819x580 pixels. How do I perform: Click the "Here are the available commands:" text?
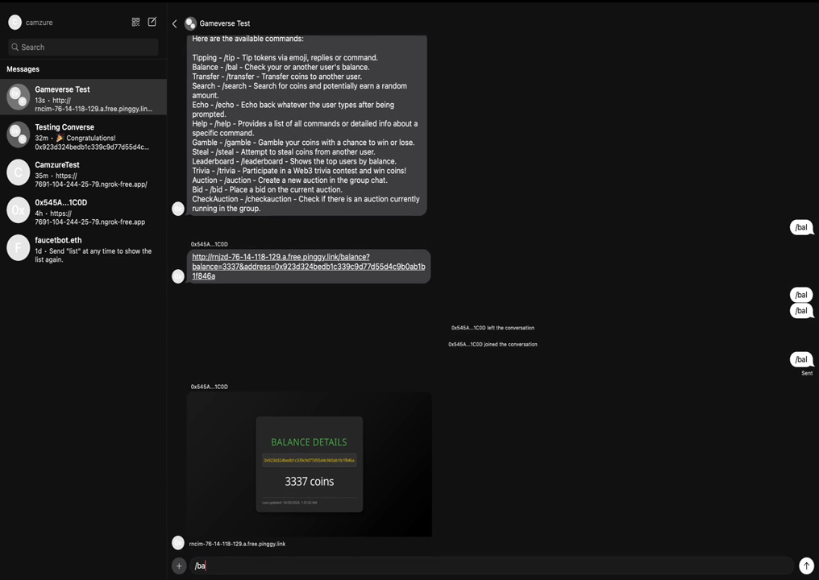247,39
